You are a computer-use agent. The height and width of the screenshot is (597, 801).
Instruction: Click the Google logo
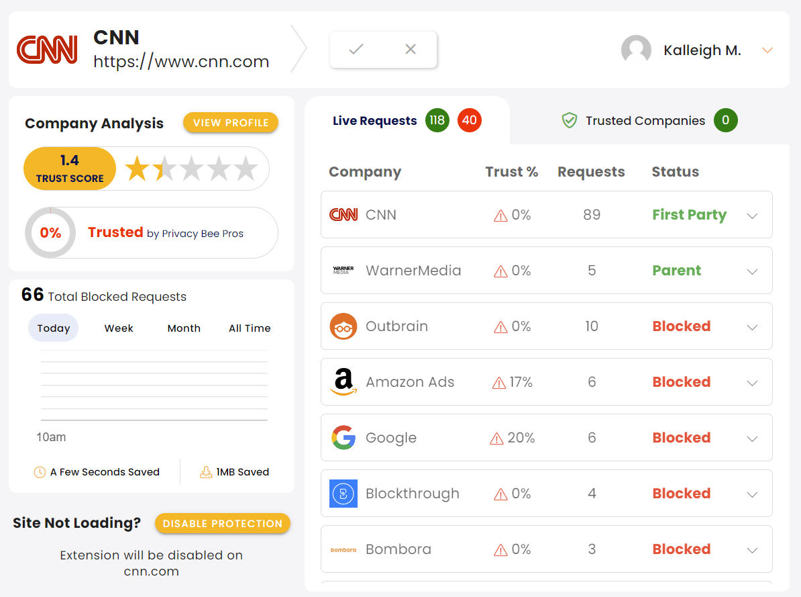pos(343,437)
